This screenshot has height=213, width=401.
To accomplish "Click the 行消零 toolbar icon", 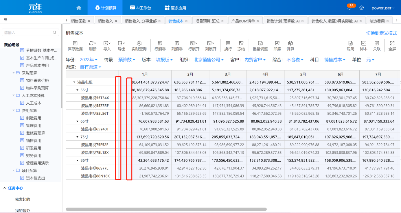I will pos(160,43).
